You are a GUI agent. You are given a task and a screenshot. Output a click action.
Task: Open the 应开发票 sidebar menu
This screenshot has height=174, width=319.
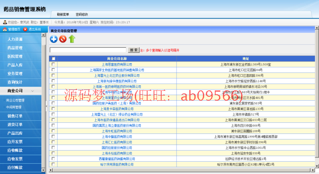point(20,142)
